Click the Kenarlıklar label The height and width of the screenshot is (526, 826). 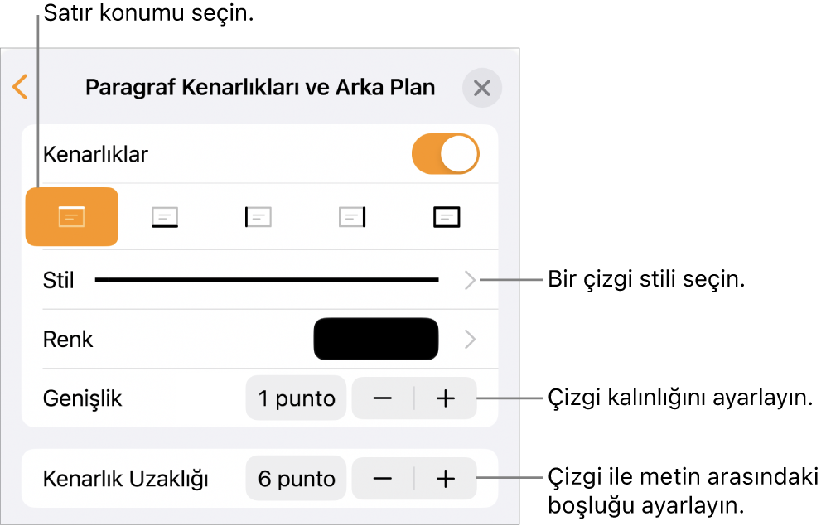click(95, 154)
